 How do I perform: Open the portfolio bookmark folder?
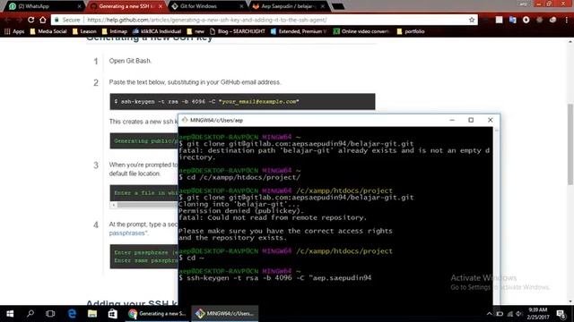(411, 31)
